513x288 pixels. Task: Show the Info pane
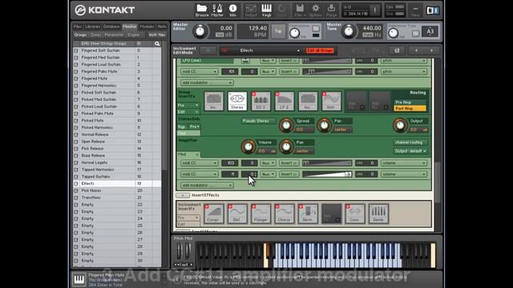(x=232, y=10)
